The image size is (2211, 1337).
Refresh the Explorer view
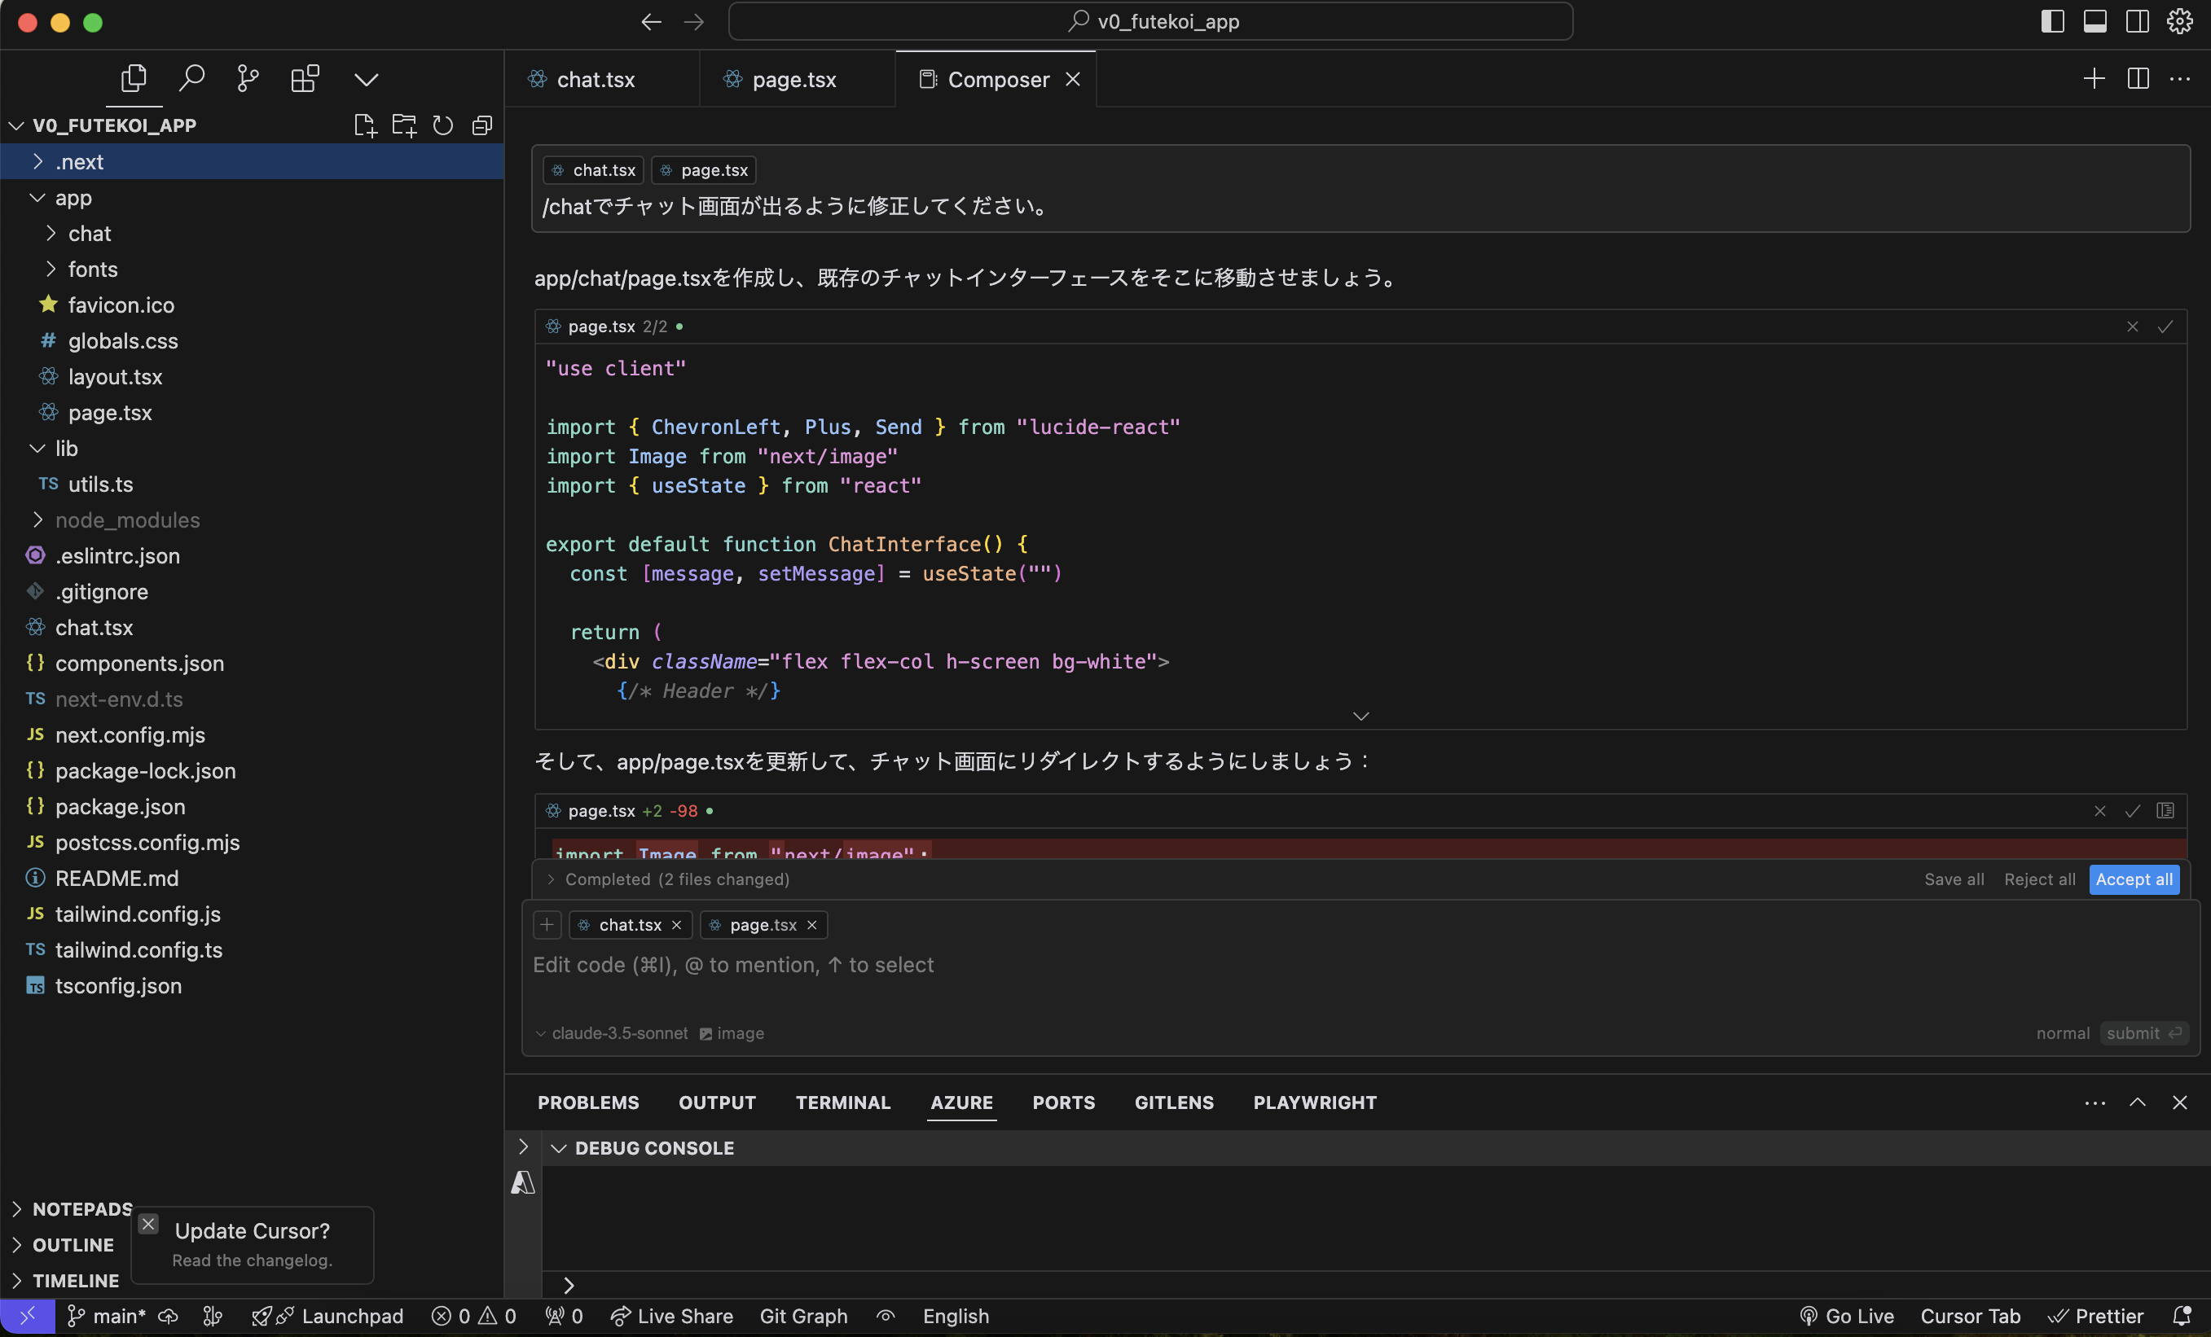click(x=442, y=125)
